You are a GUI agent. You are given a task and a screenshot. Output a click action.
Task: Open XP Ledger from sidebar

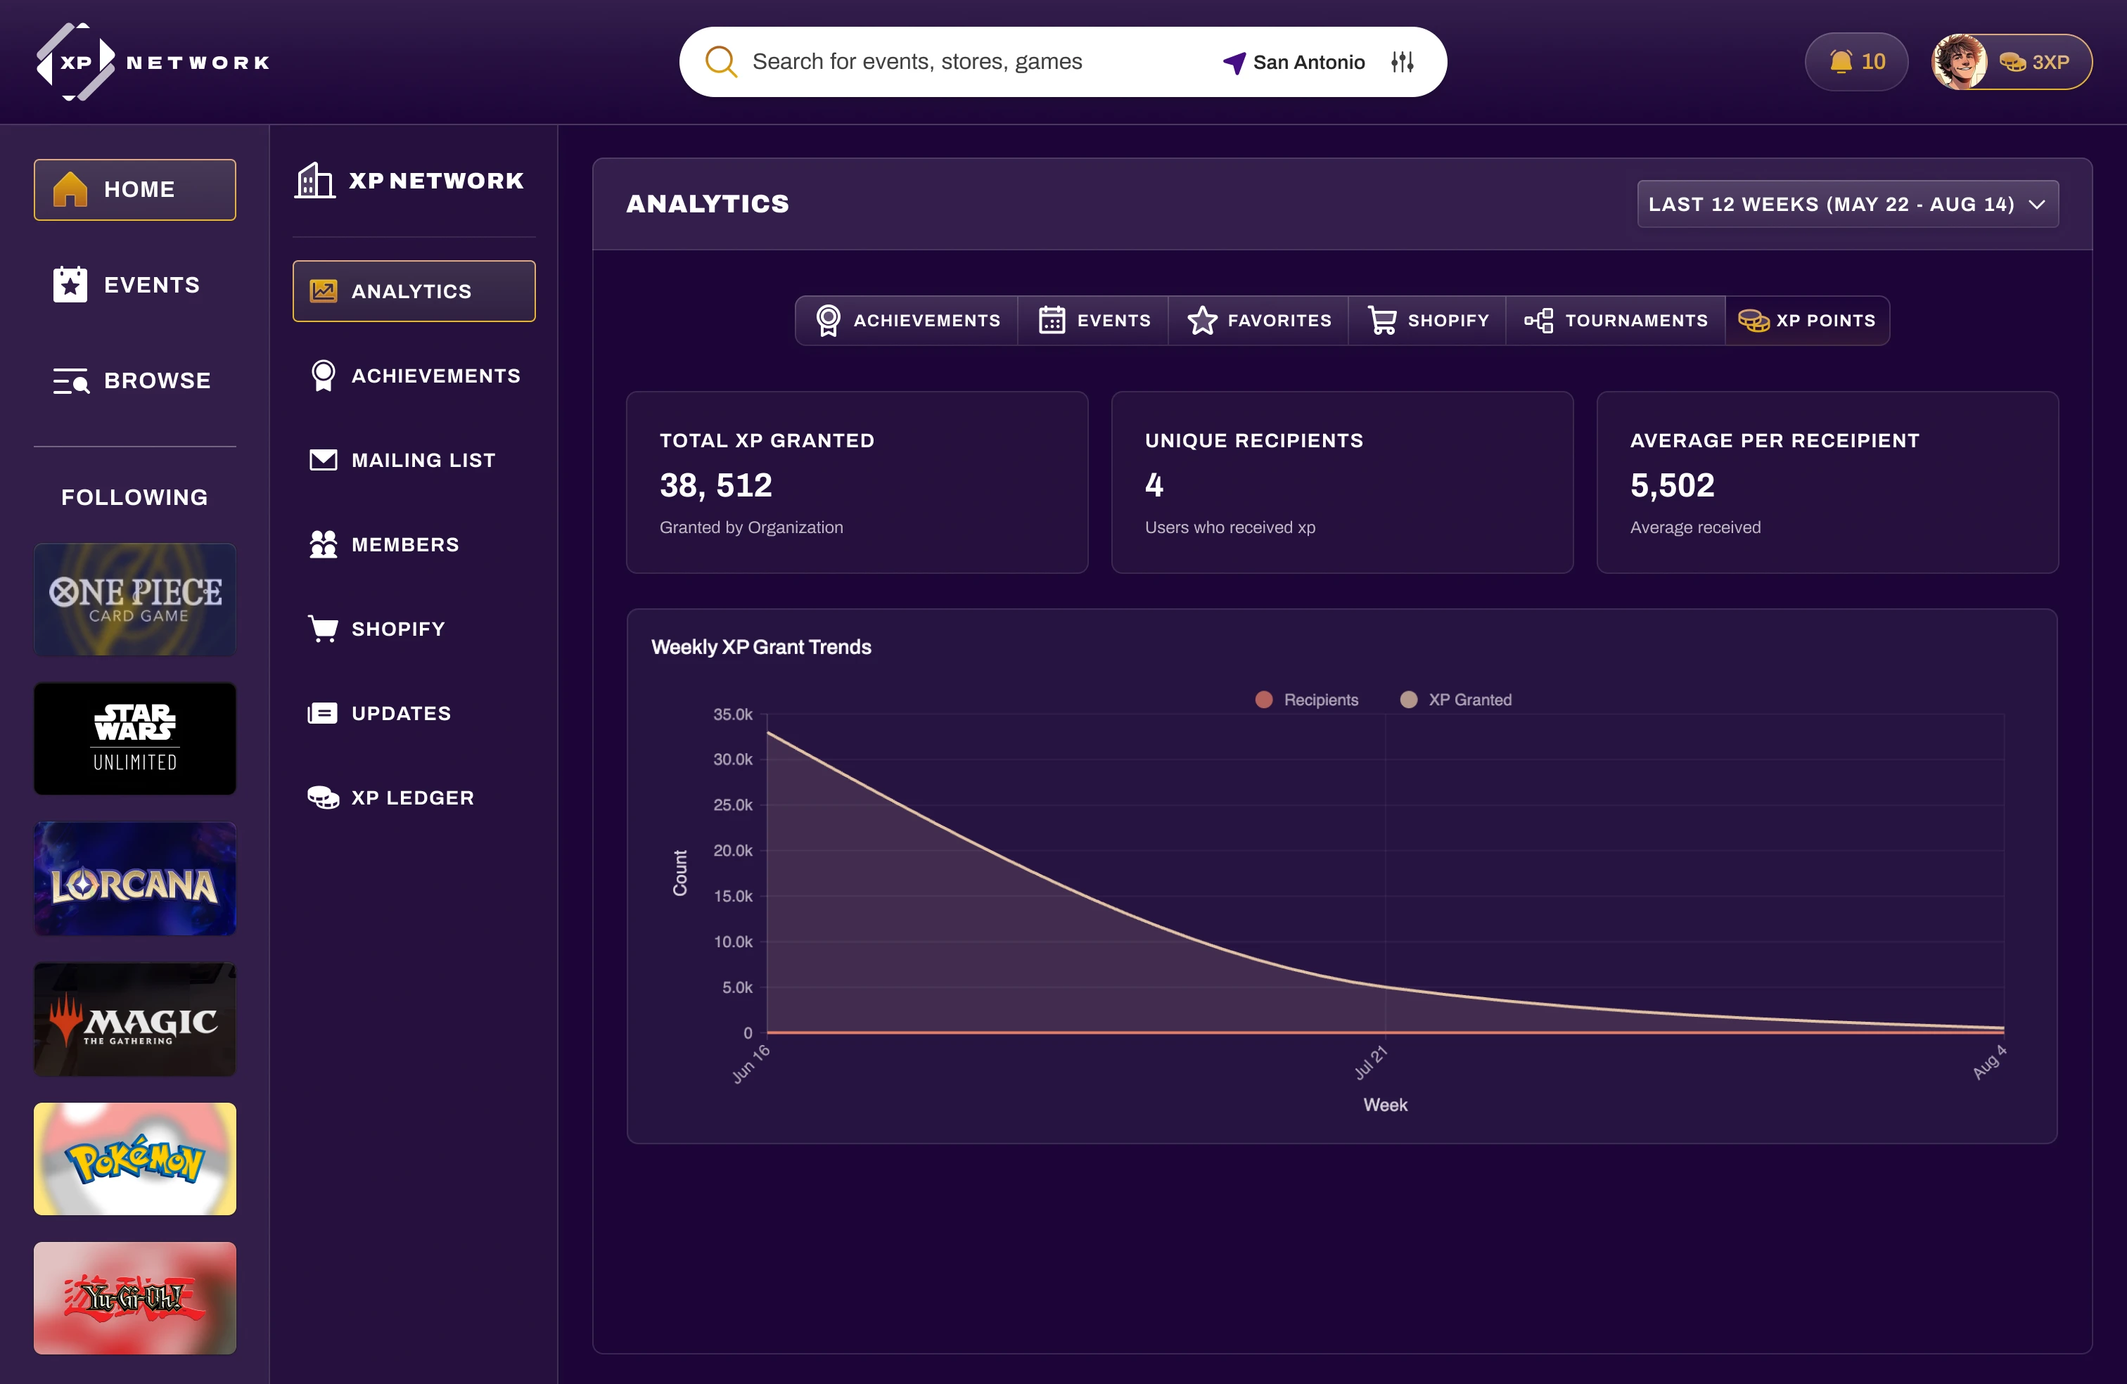[x=412, y=797]
